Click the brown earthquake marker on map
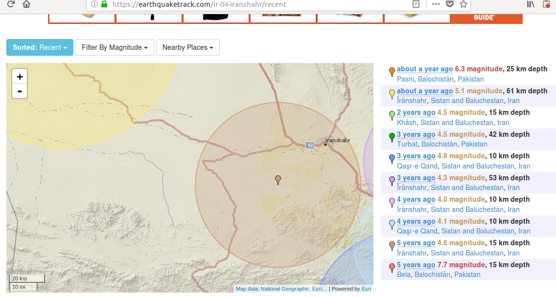 coord(278,180)
